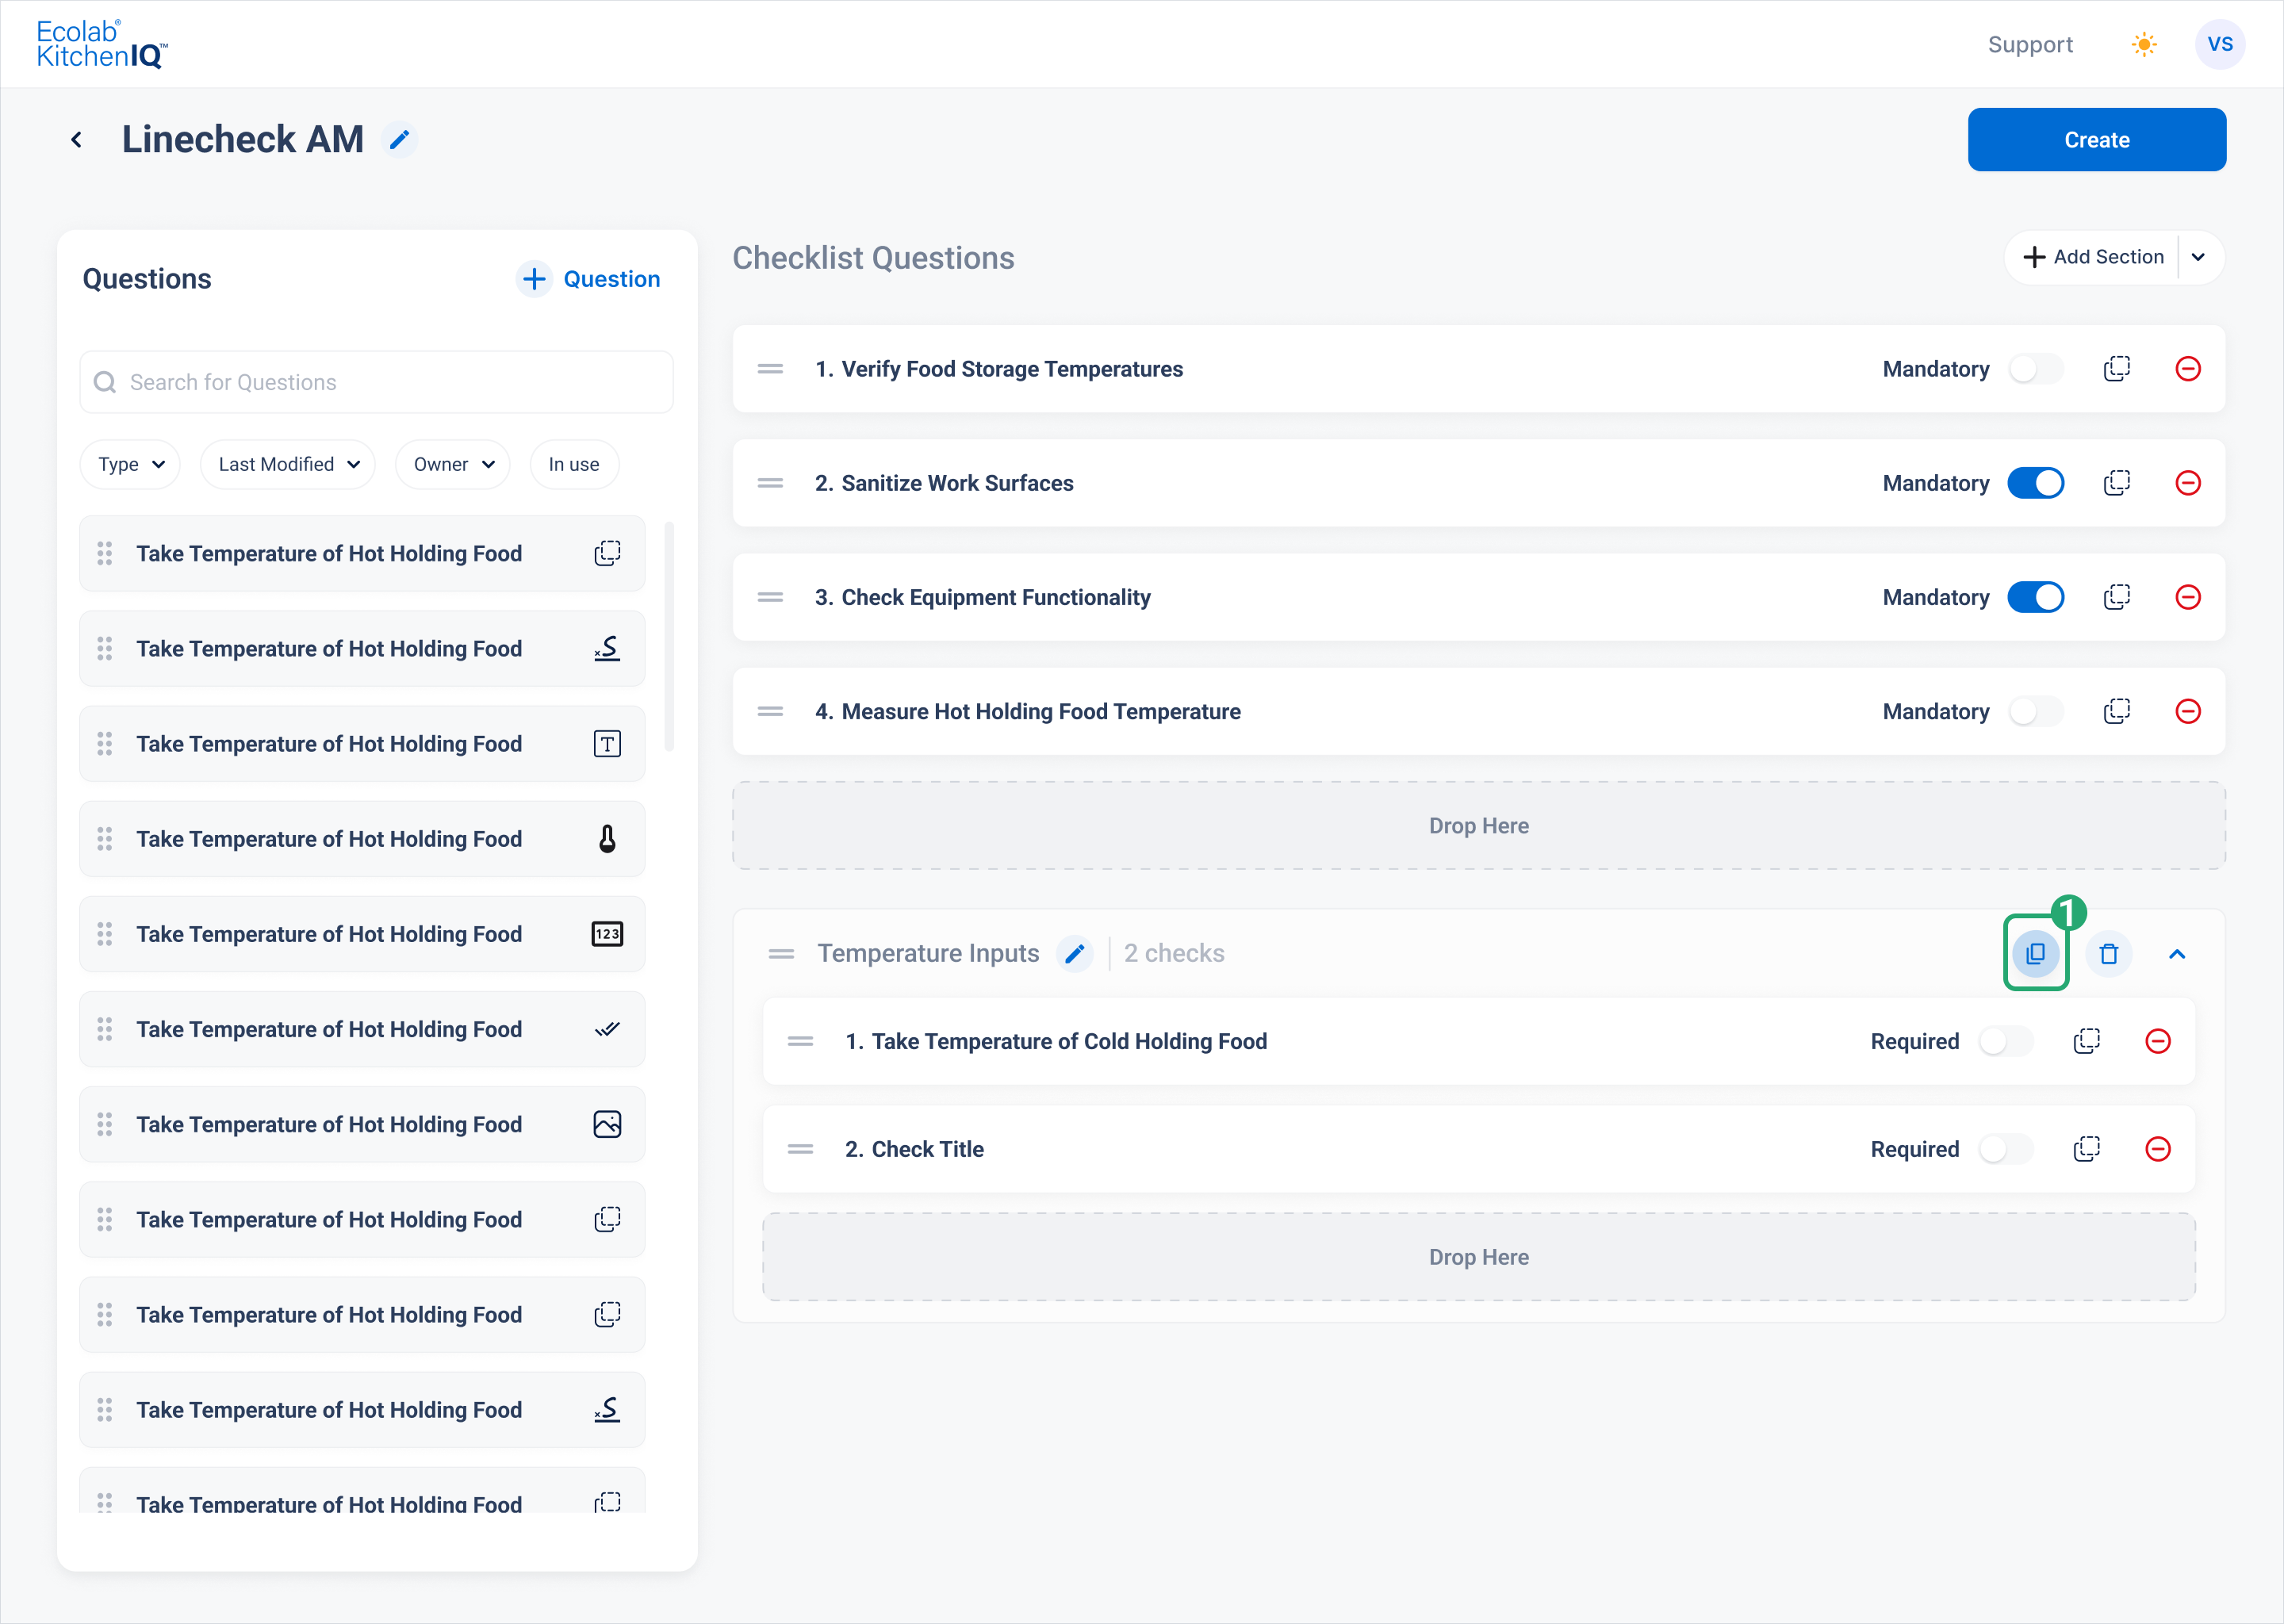Duplicate the Sanitize Work Surfaces question
Viewport: 2284px width, 1624px height.
coord(2117,483)
